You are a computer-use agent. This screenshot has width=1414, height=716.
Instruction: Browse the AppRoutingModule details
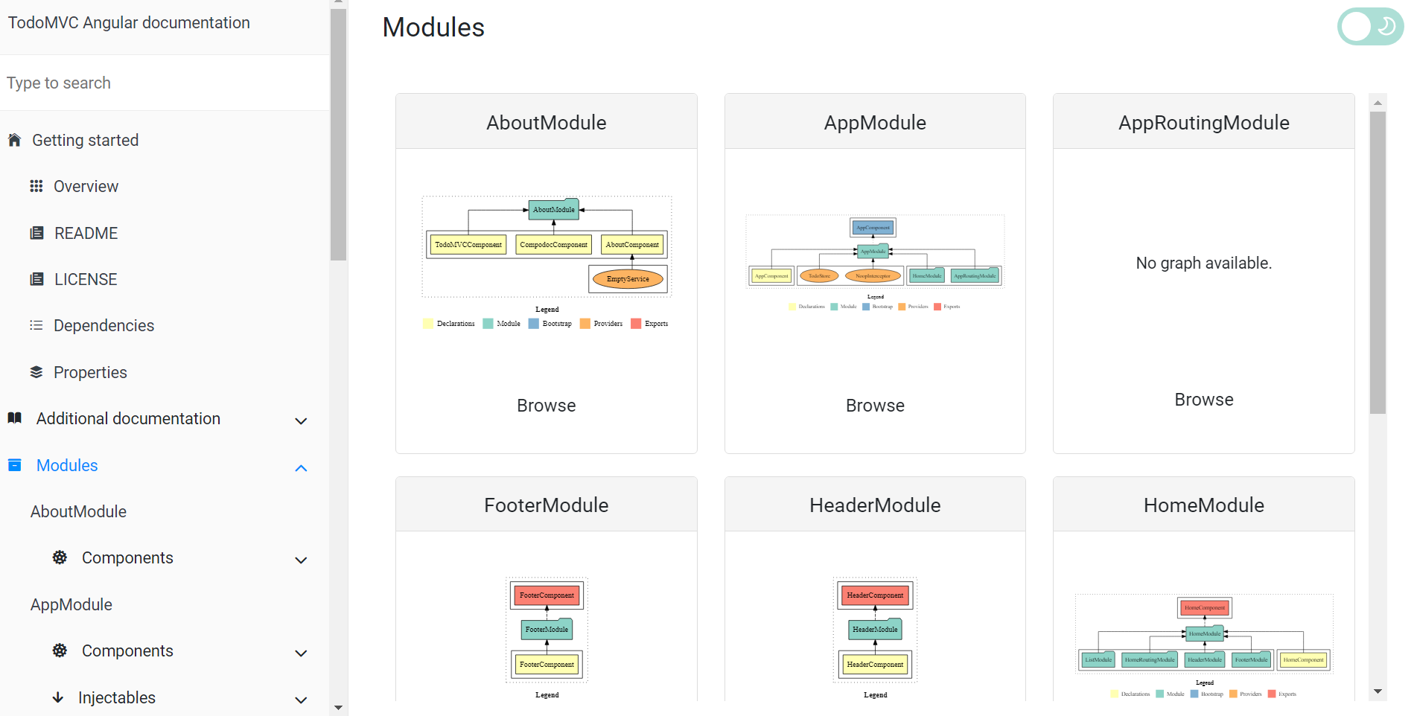[1203, 399]
